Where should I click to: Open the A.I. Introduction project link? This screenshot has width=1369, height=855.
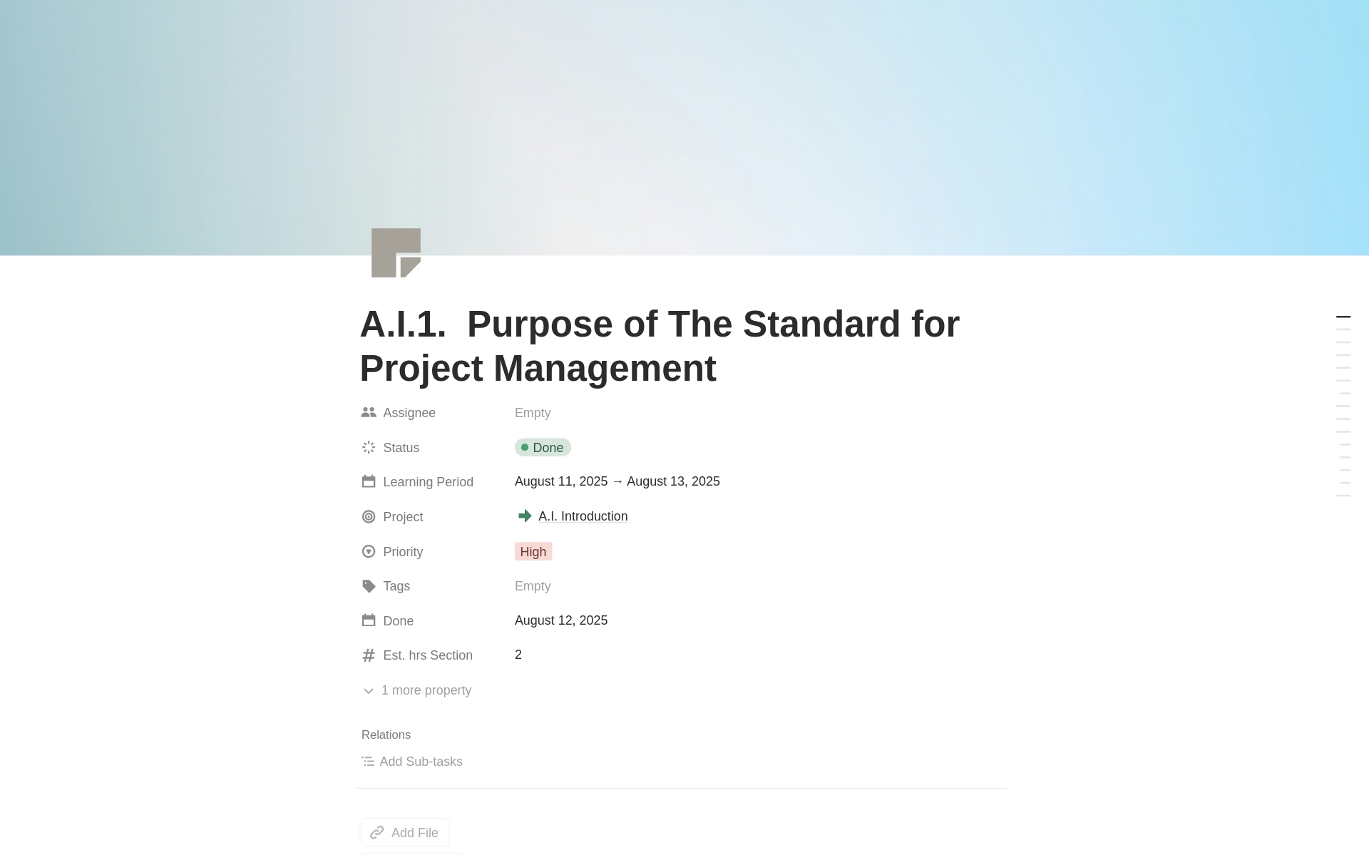(583, 516)
